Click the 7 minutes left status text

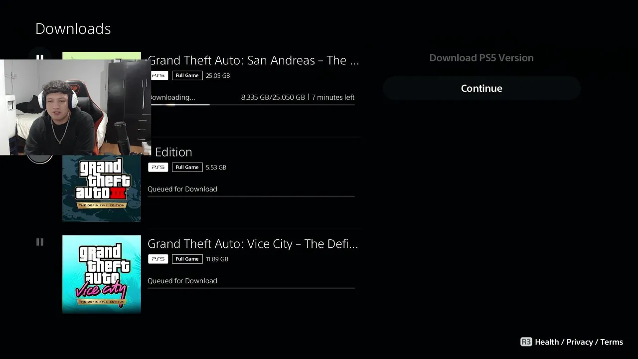click(333, 97)
